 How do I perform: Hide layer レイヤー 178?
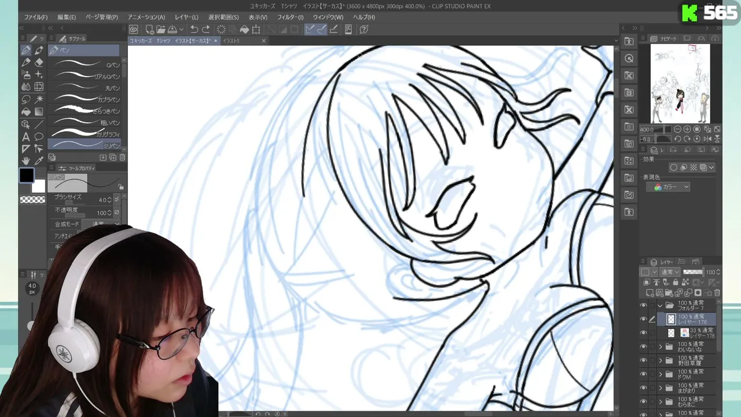643,333
